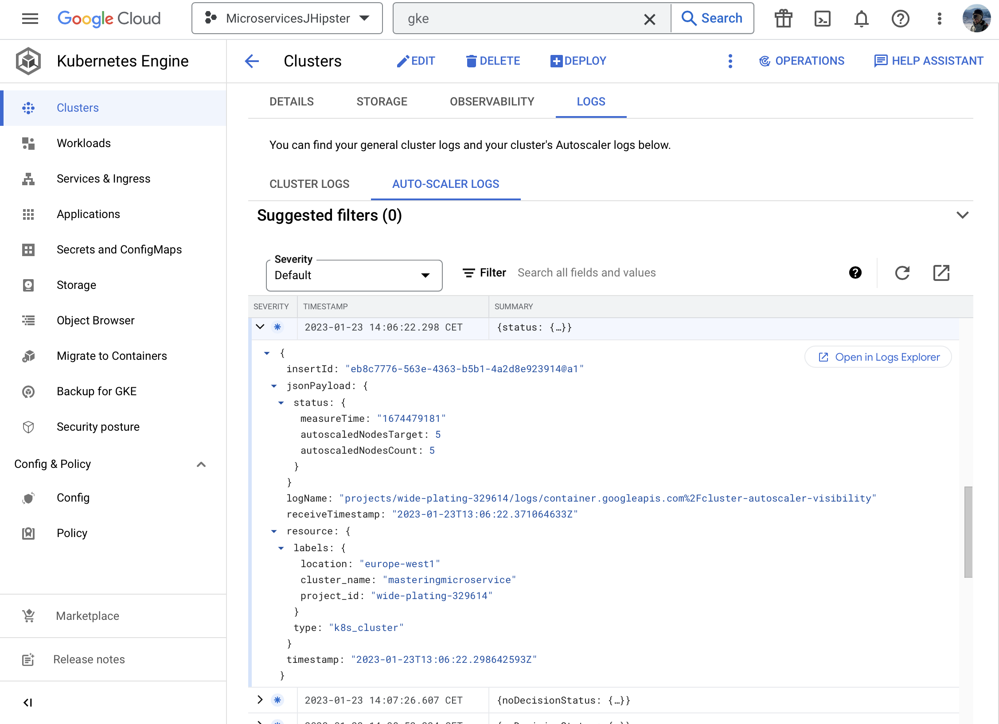This screenshot has height=724, width=999.
Task: Refresh the autoscaler logs list
Action: (x=903, y=273)
